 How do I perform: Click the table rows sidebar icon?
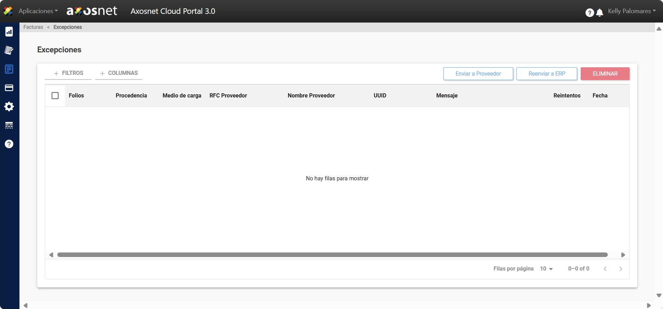pyautogui.click(x=9, y=125)
